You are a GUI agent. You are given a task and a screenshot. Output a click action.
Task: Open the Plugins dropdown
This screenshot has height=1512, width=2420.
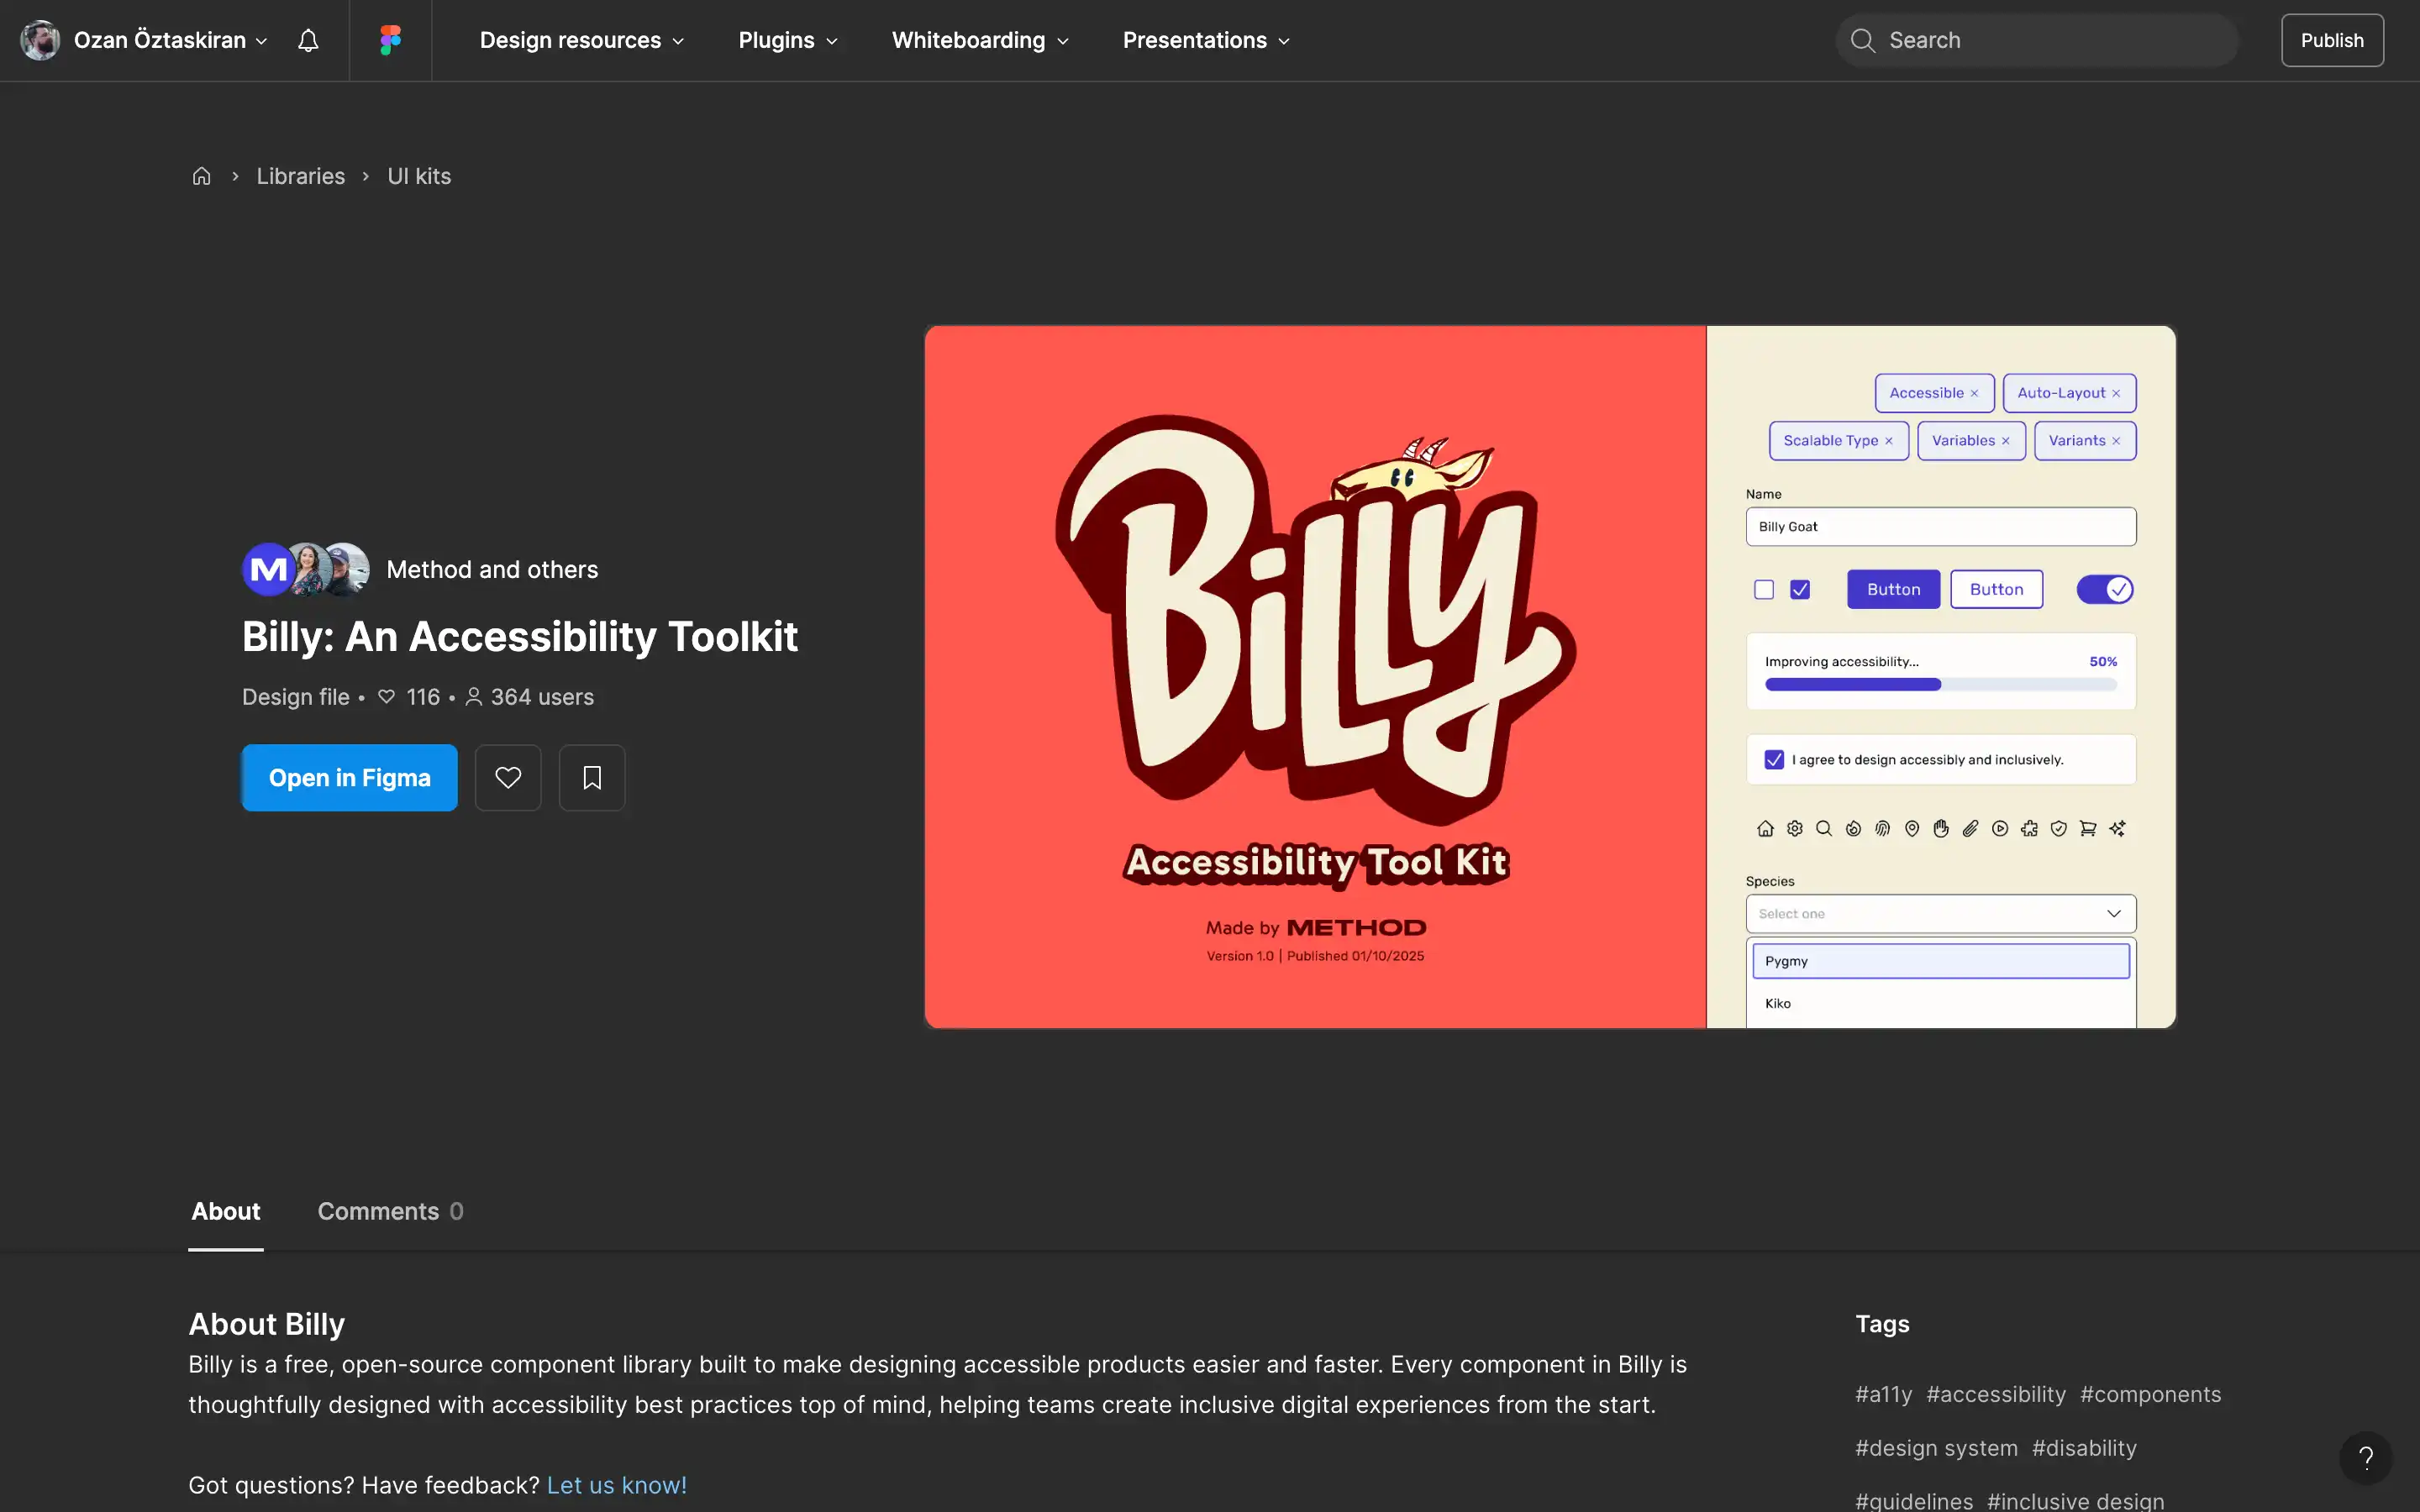[x=788, y=40]
